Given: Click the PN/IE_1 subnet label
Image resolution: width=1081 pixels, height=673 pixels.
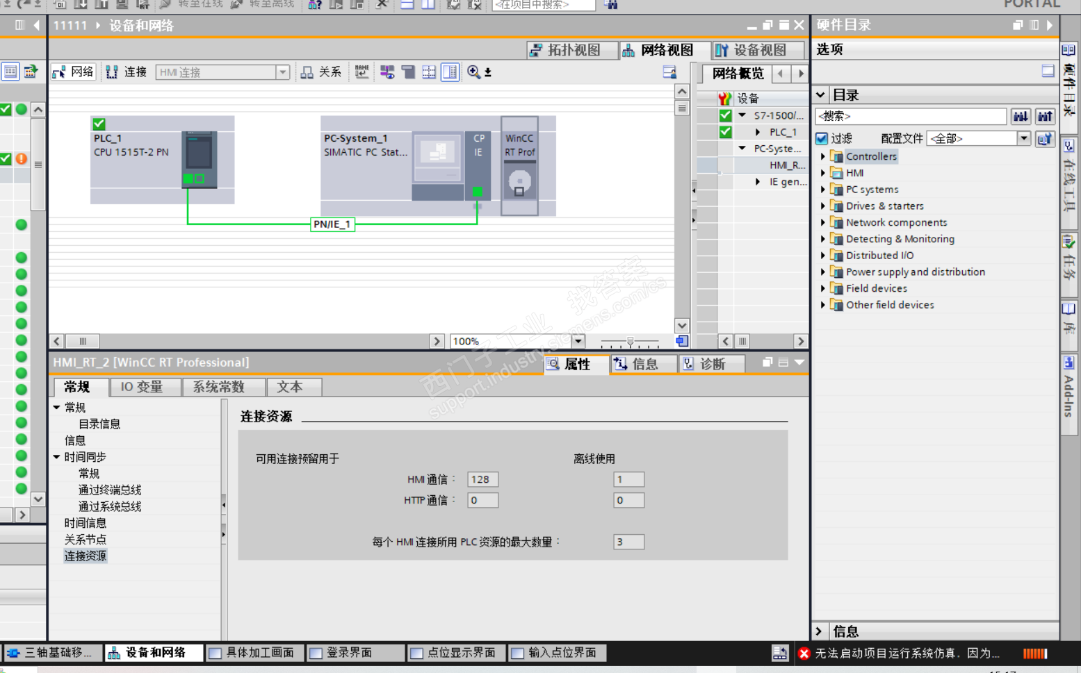Looking at the screenshot, I should pos(332,224).
